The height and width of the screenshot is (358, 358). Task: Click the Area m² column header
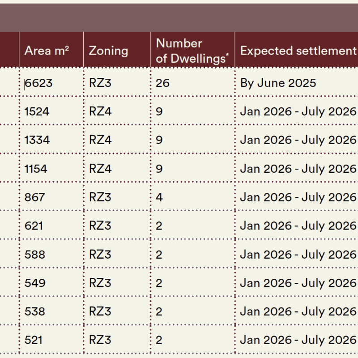tap(47, 51)
